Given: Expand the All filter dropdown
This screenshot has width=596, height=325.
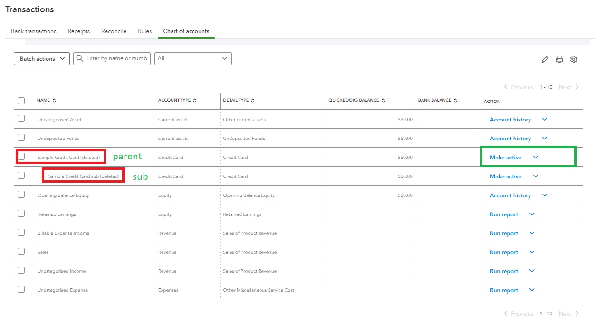Looking at the screenshot, I should pyautogui.click(x=193, y=58).
